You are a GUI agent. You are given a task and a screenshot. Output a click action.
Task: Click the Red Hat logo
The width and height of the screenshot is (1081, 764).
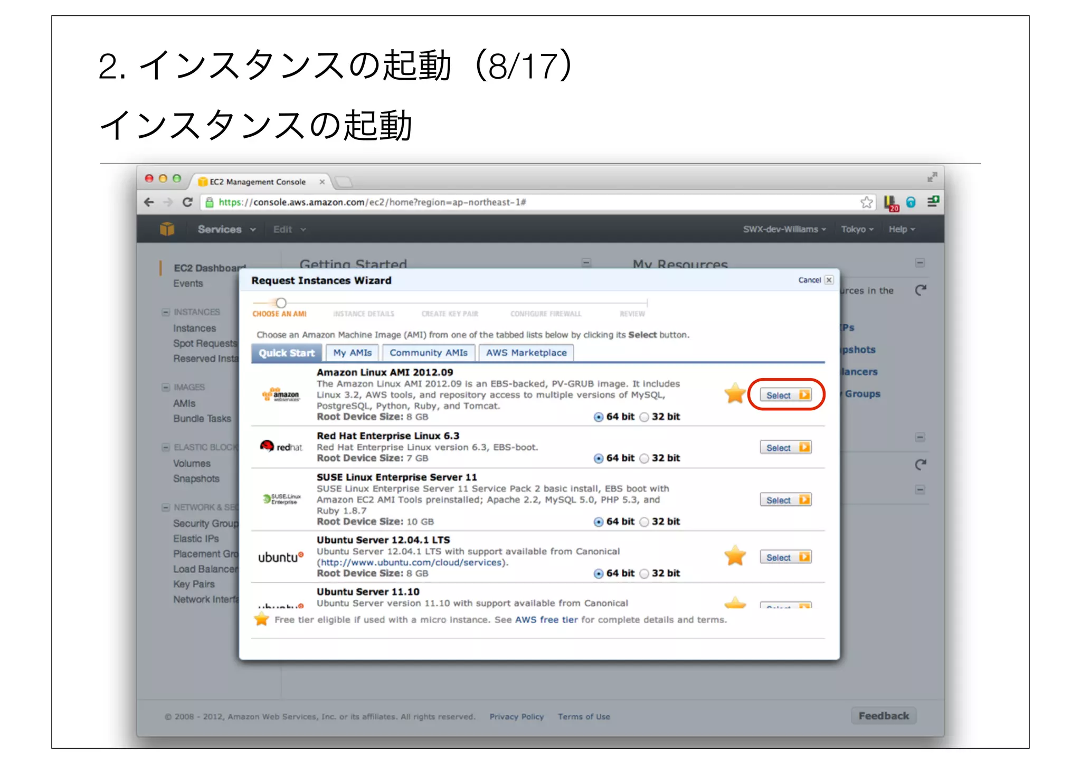281,447
